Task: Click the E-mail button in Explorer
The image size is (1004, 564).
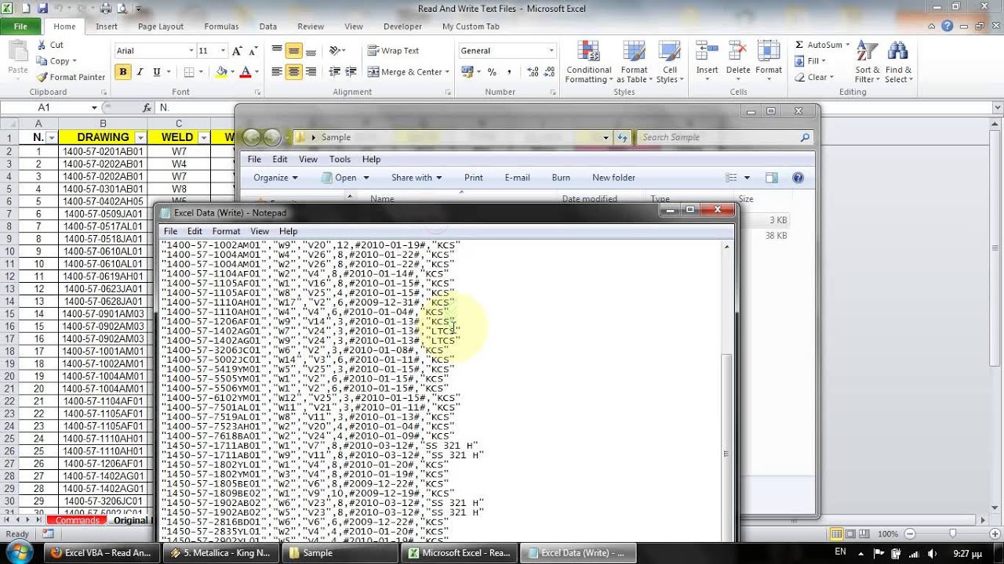Action: tap(517, 178)
